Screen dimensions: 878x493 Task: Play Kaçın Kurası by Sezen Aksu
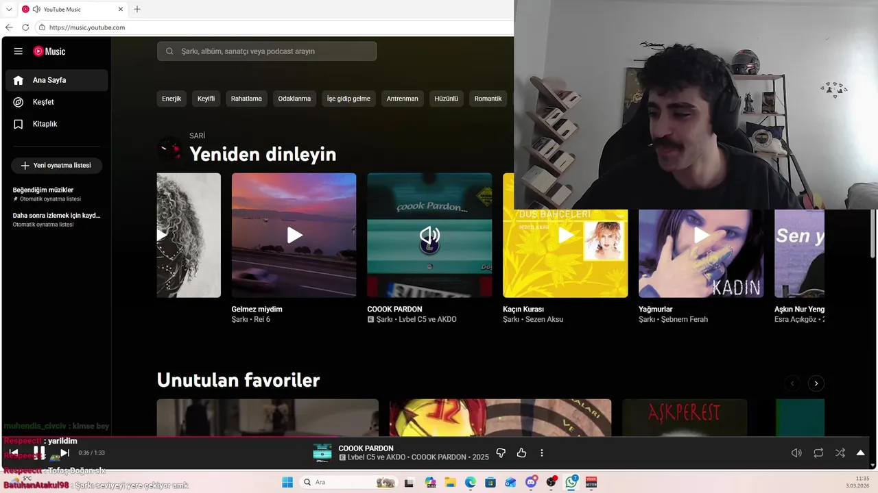tap(565, 235)
